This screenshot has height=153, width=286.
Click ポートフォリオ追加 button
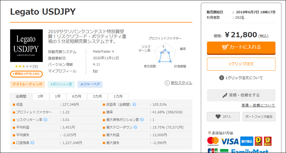tap(259, 116)
